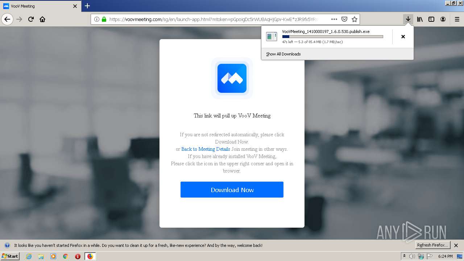464x261 pixels.
Task: Open the Library toolbar button
Action: pyautogui.click(x=420, y=19)
